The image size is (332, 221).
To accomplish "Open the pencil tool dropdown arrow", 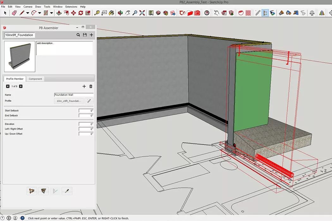I will [28, 13].
